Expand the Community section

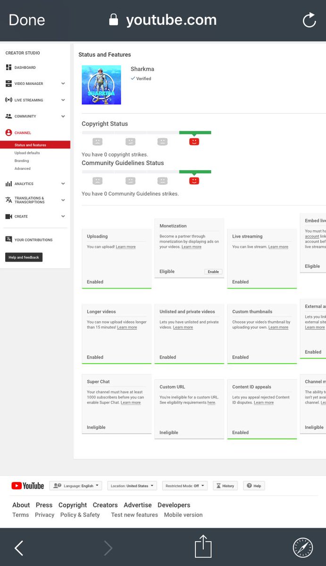[63, 116]
